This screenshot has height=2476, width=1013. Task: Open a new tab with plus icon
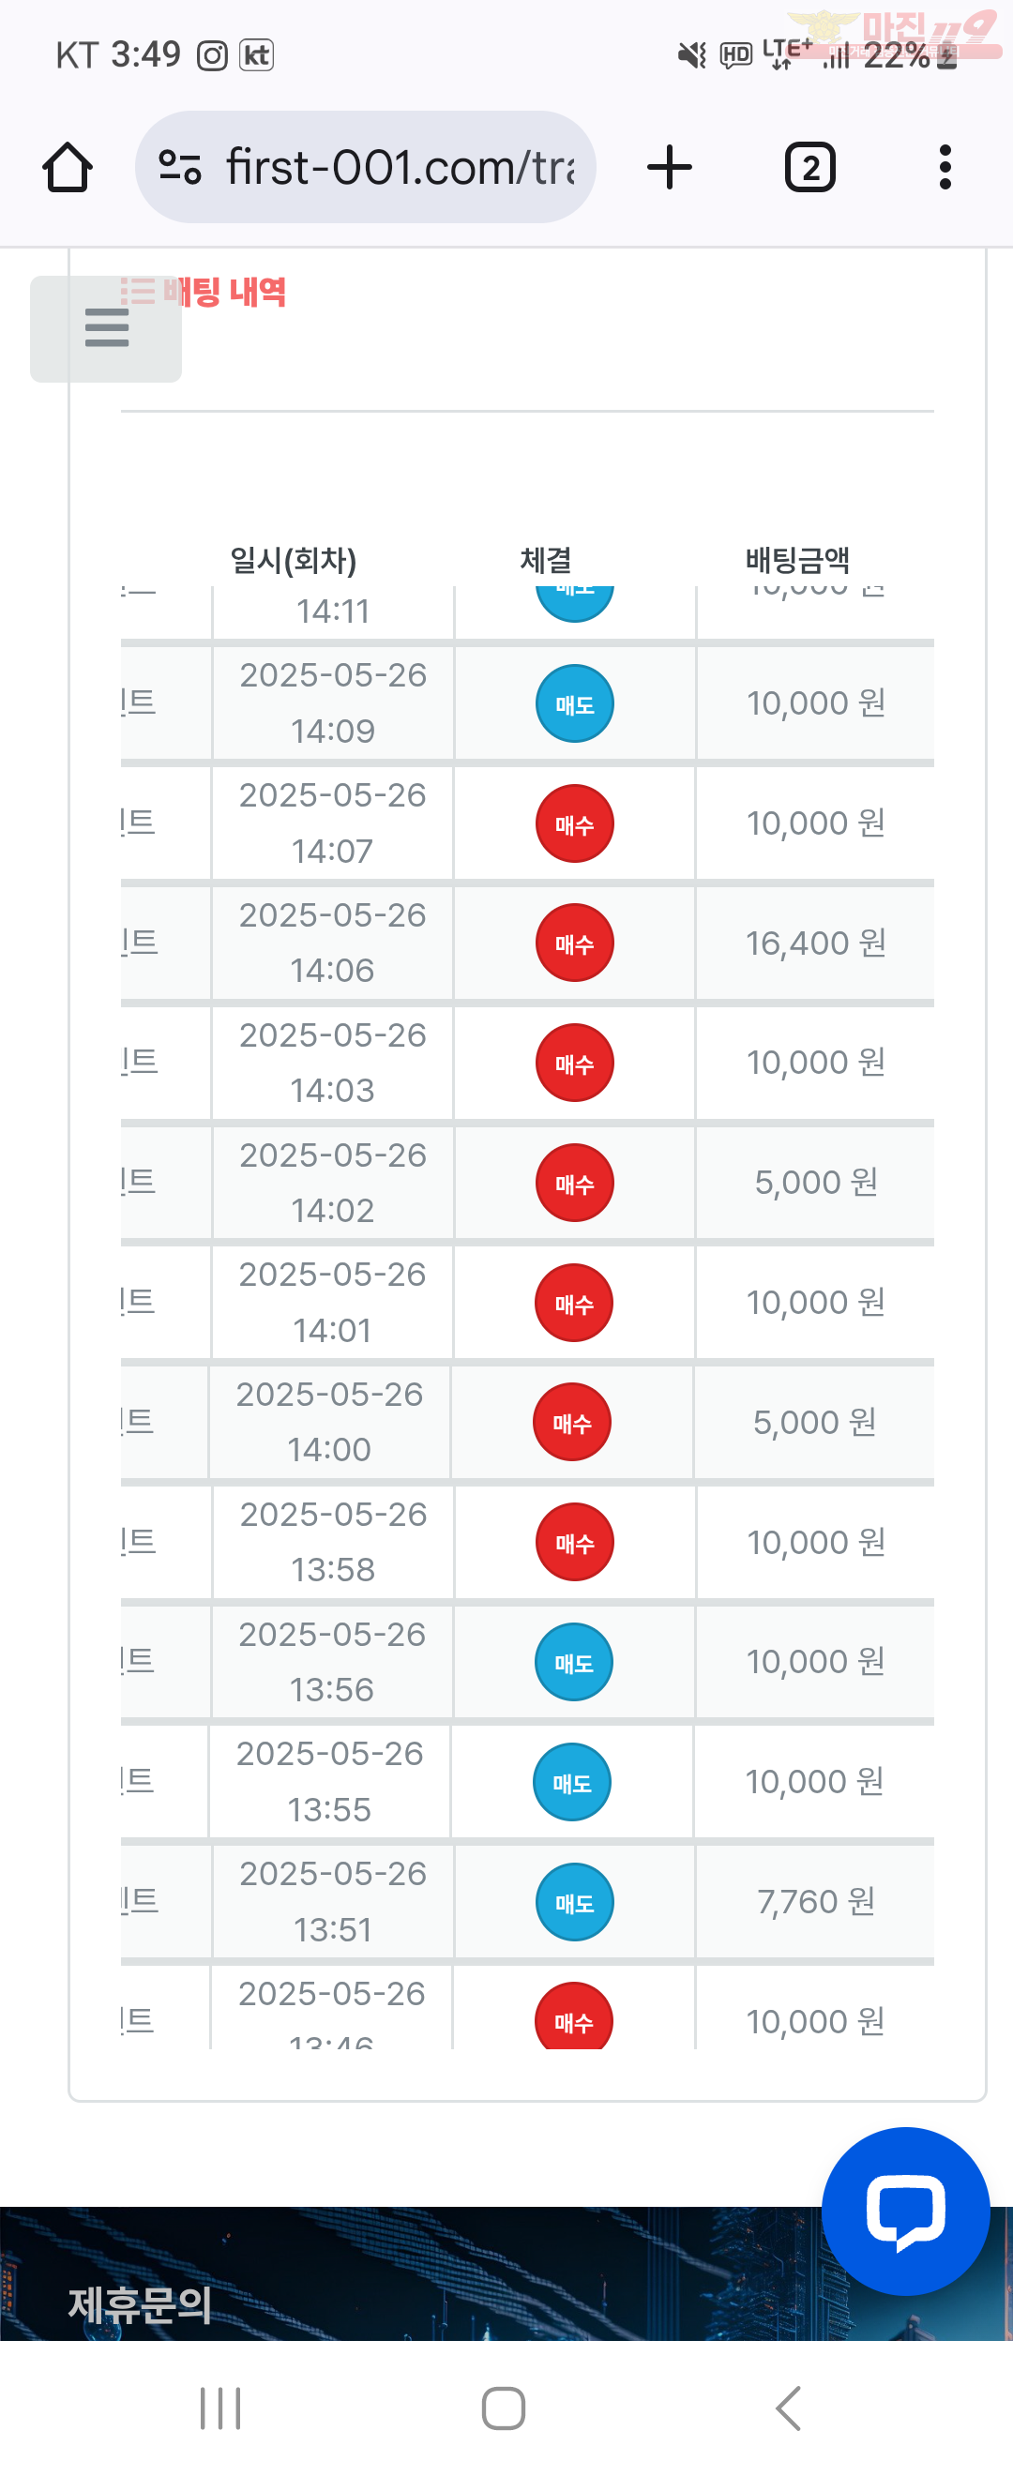[x=670, y=167]
